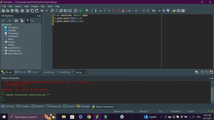
Task: Click File Explorer back arrow
Action: [3, 21]
